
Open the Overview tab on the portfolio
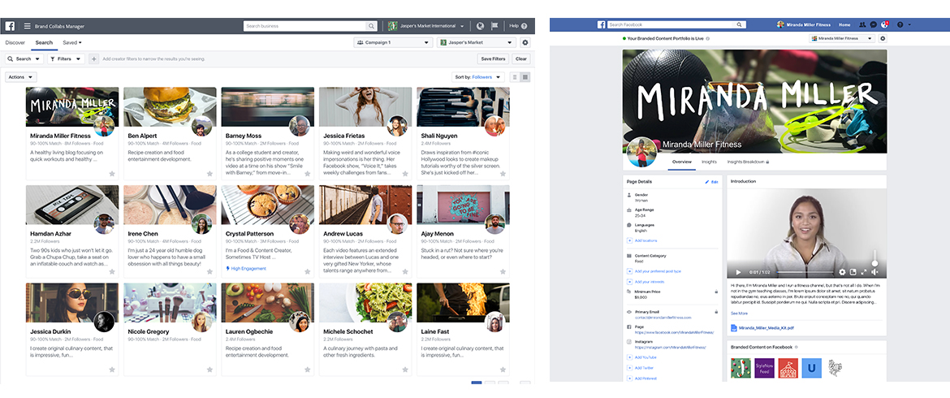pyautogui.click(x=681, y=162)
